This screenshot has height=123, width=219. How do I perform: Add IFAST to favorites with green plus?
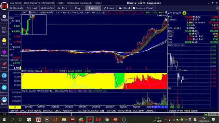(184, 13)
